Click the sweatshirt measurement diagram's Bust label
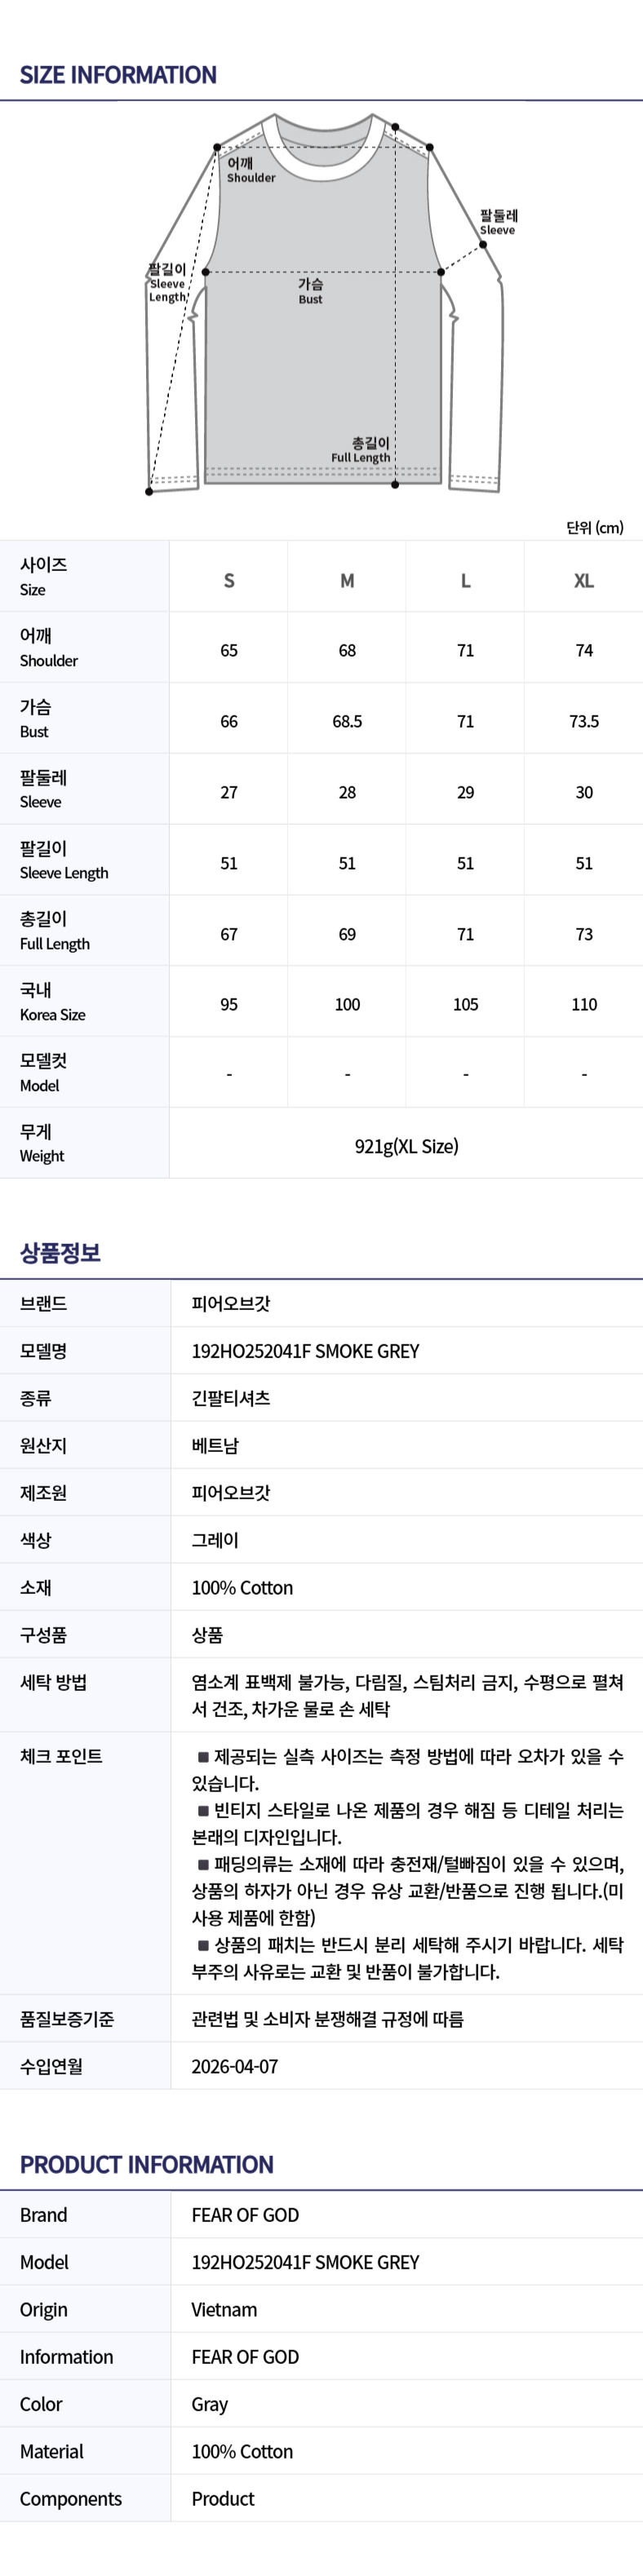The width and height of the screenshot is (643, 2576). click(310, 291)
